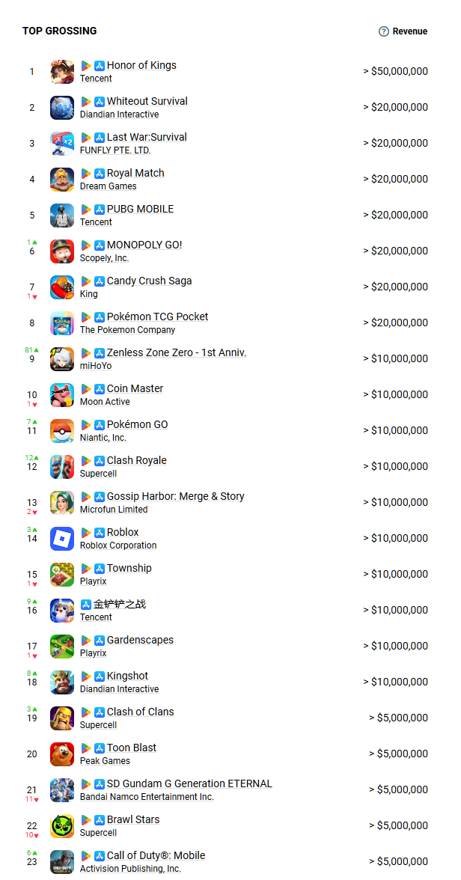
Task: Open the Honor of Kings app icon
Action: tap(62, 72)
